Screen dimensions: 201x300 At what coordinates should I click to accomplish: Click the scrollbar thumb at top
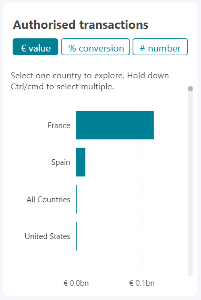pos(190,89)
